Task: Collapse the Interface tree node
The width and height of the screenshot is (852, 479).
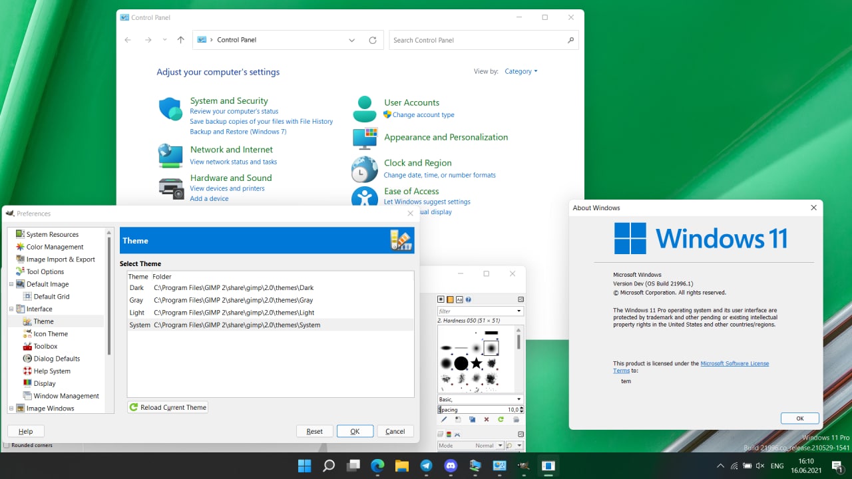Action: pos(11,309)
